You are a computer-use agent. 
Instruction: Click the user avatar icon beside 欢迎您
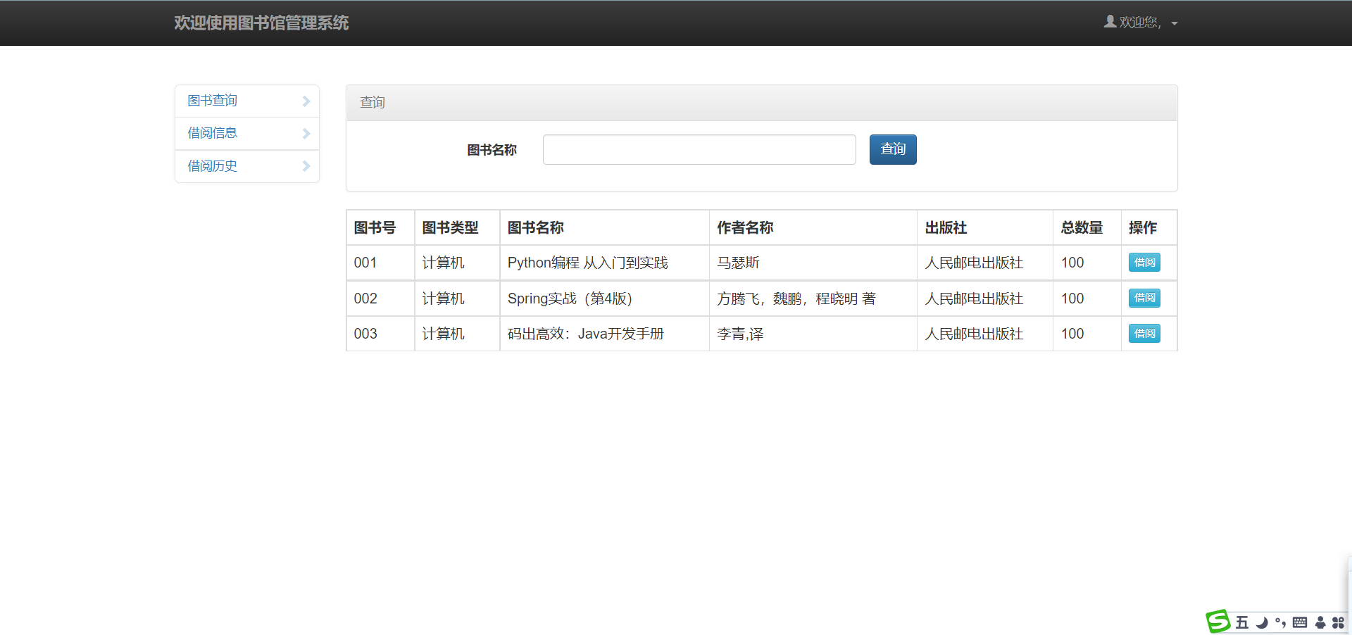(1110, 22)
